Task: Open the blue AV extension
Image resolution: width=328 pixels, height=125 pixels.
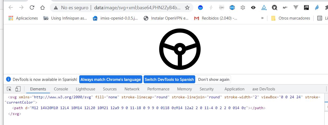Action: pyautogui.click(x=201, y=8)
